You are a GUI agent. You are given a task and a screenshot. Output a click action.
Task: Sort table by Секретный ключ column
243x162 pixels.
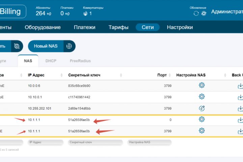click(84, 75)
